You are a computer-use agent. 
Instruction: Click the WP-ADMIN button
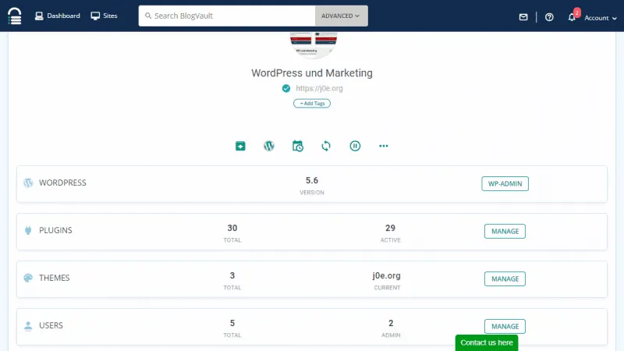pyautogui.click(x=505, y=184)
